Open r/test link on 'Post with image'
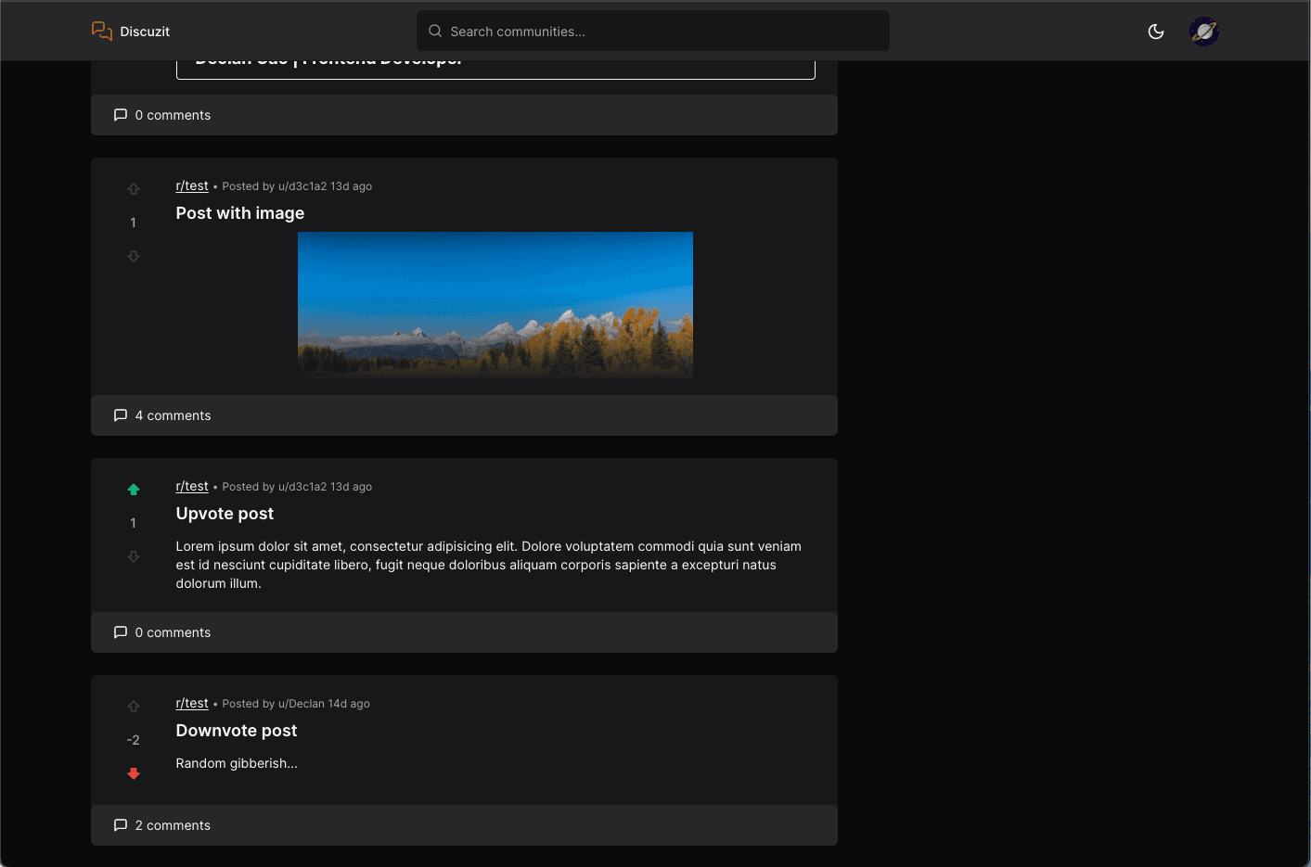 click(x=192, y=185)
